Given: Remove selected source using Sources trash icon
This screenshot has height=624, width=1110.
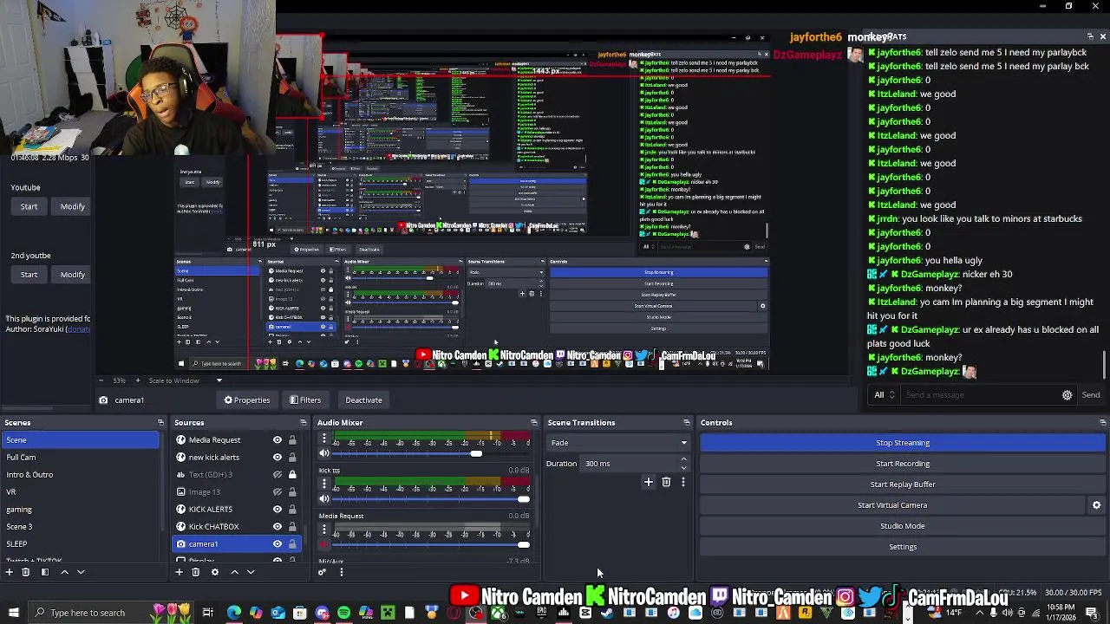Looking at the screenshot, I should (196, 572).
